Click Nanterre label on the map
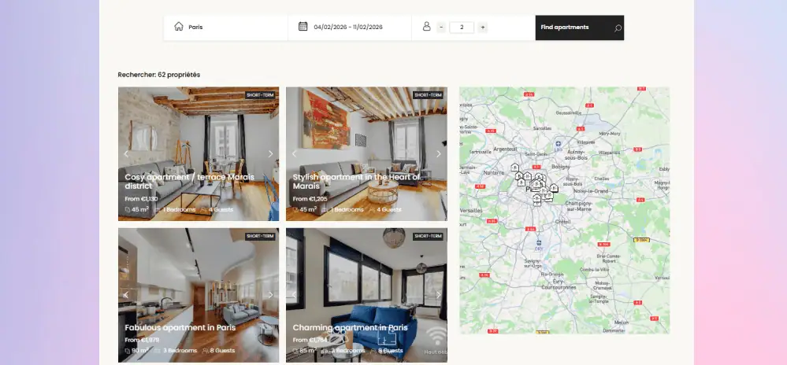787x365 pixels. point(493,172)
